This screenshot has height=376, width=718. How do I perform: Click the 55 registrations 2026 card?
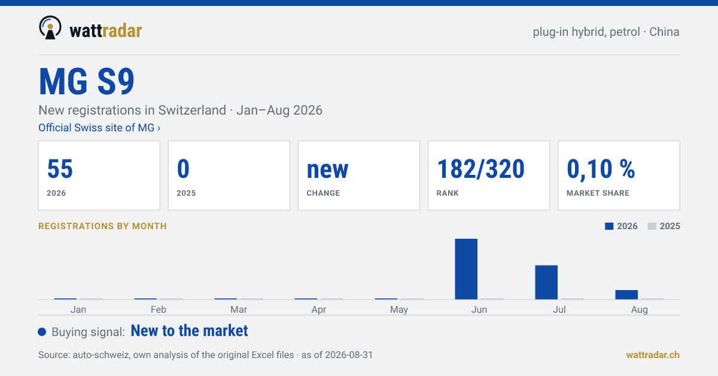pyautogui.click(x=99, y=175)
